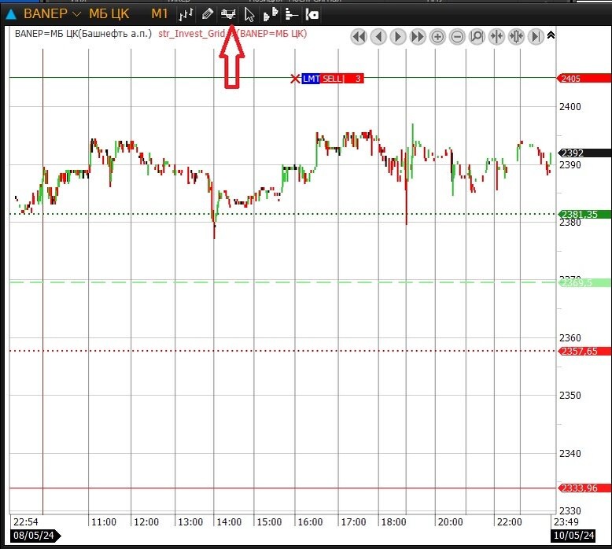
Task: Click the 08/05/24 start date label
Action: pyautogui.click(x=35, y=535)
